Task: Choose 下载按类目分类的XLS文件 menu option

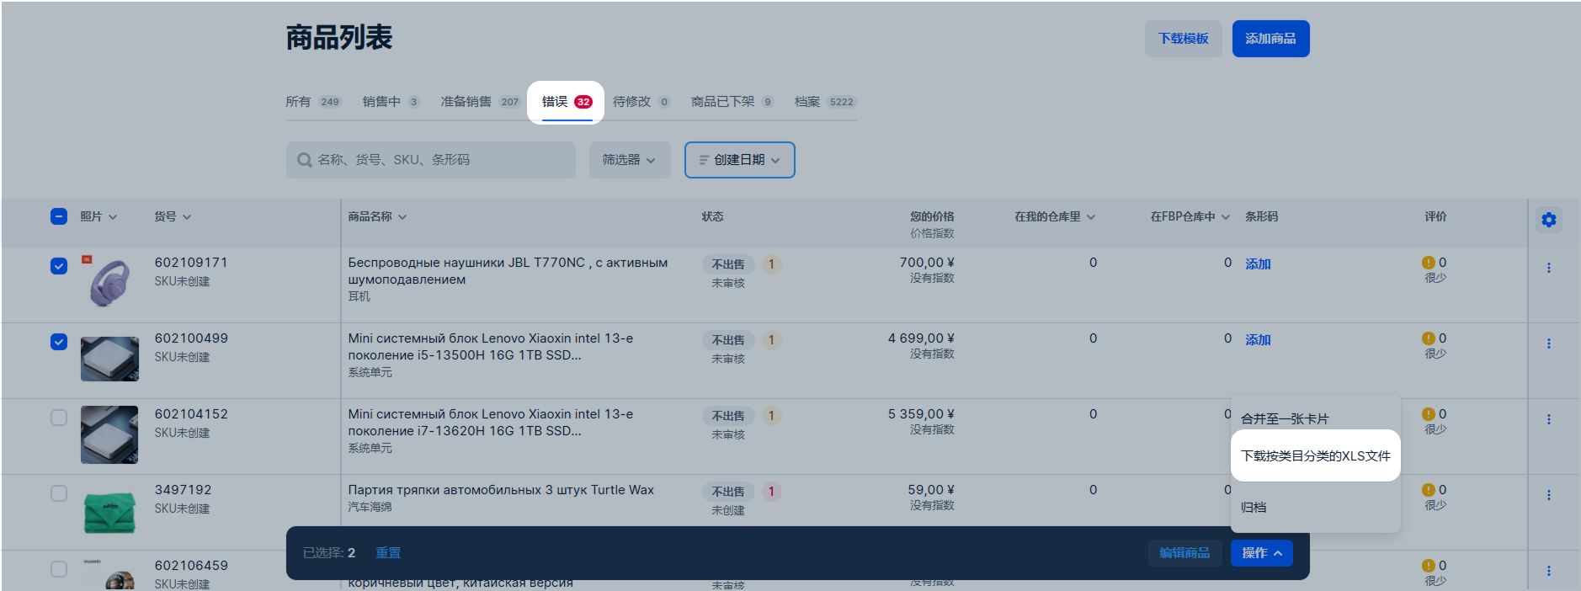Action: pyautogui.click(x=1316, y=455)
